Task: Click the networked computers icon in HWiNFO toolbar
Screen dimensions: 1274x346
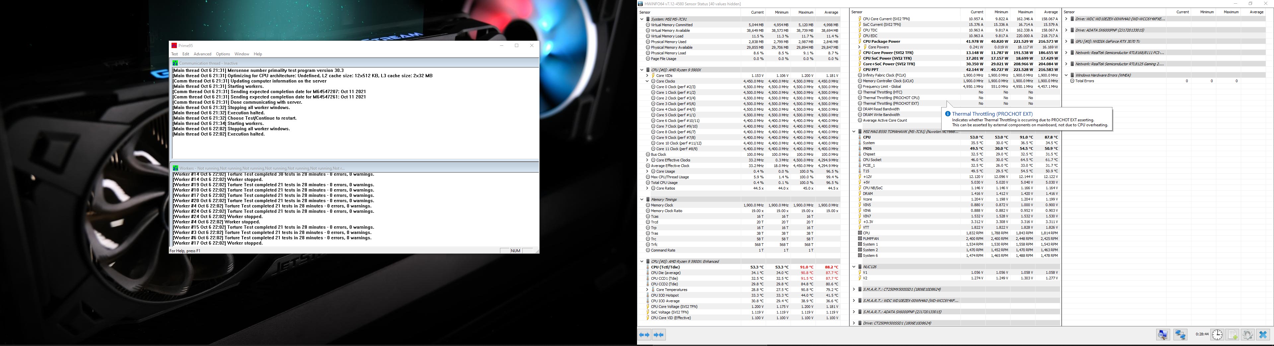Action: click(1180, 335)
